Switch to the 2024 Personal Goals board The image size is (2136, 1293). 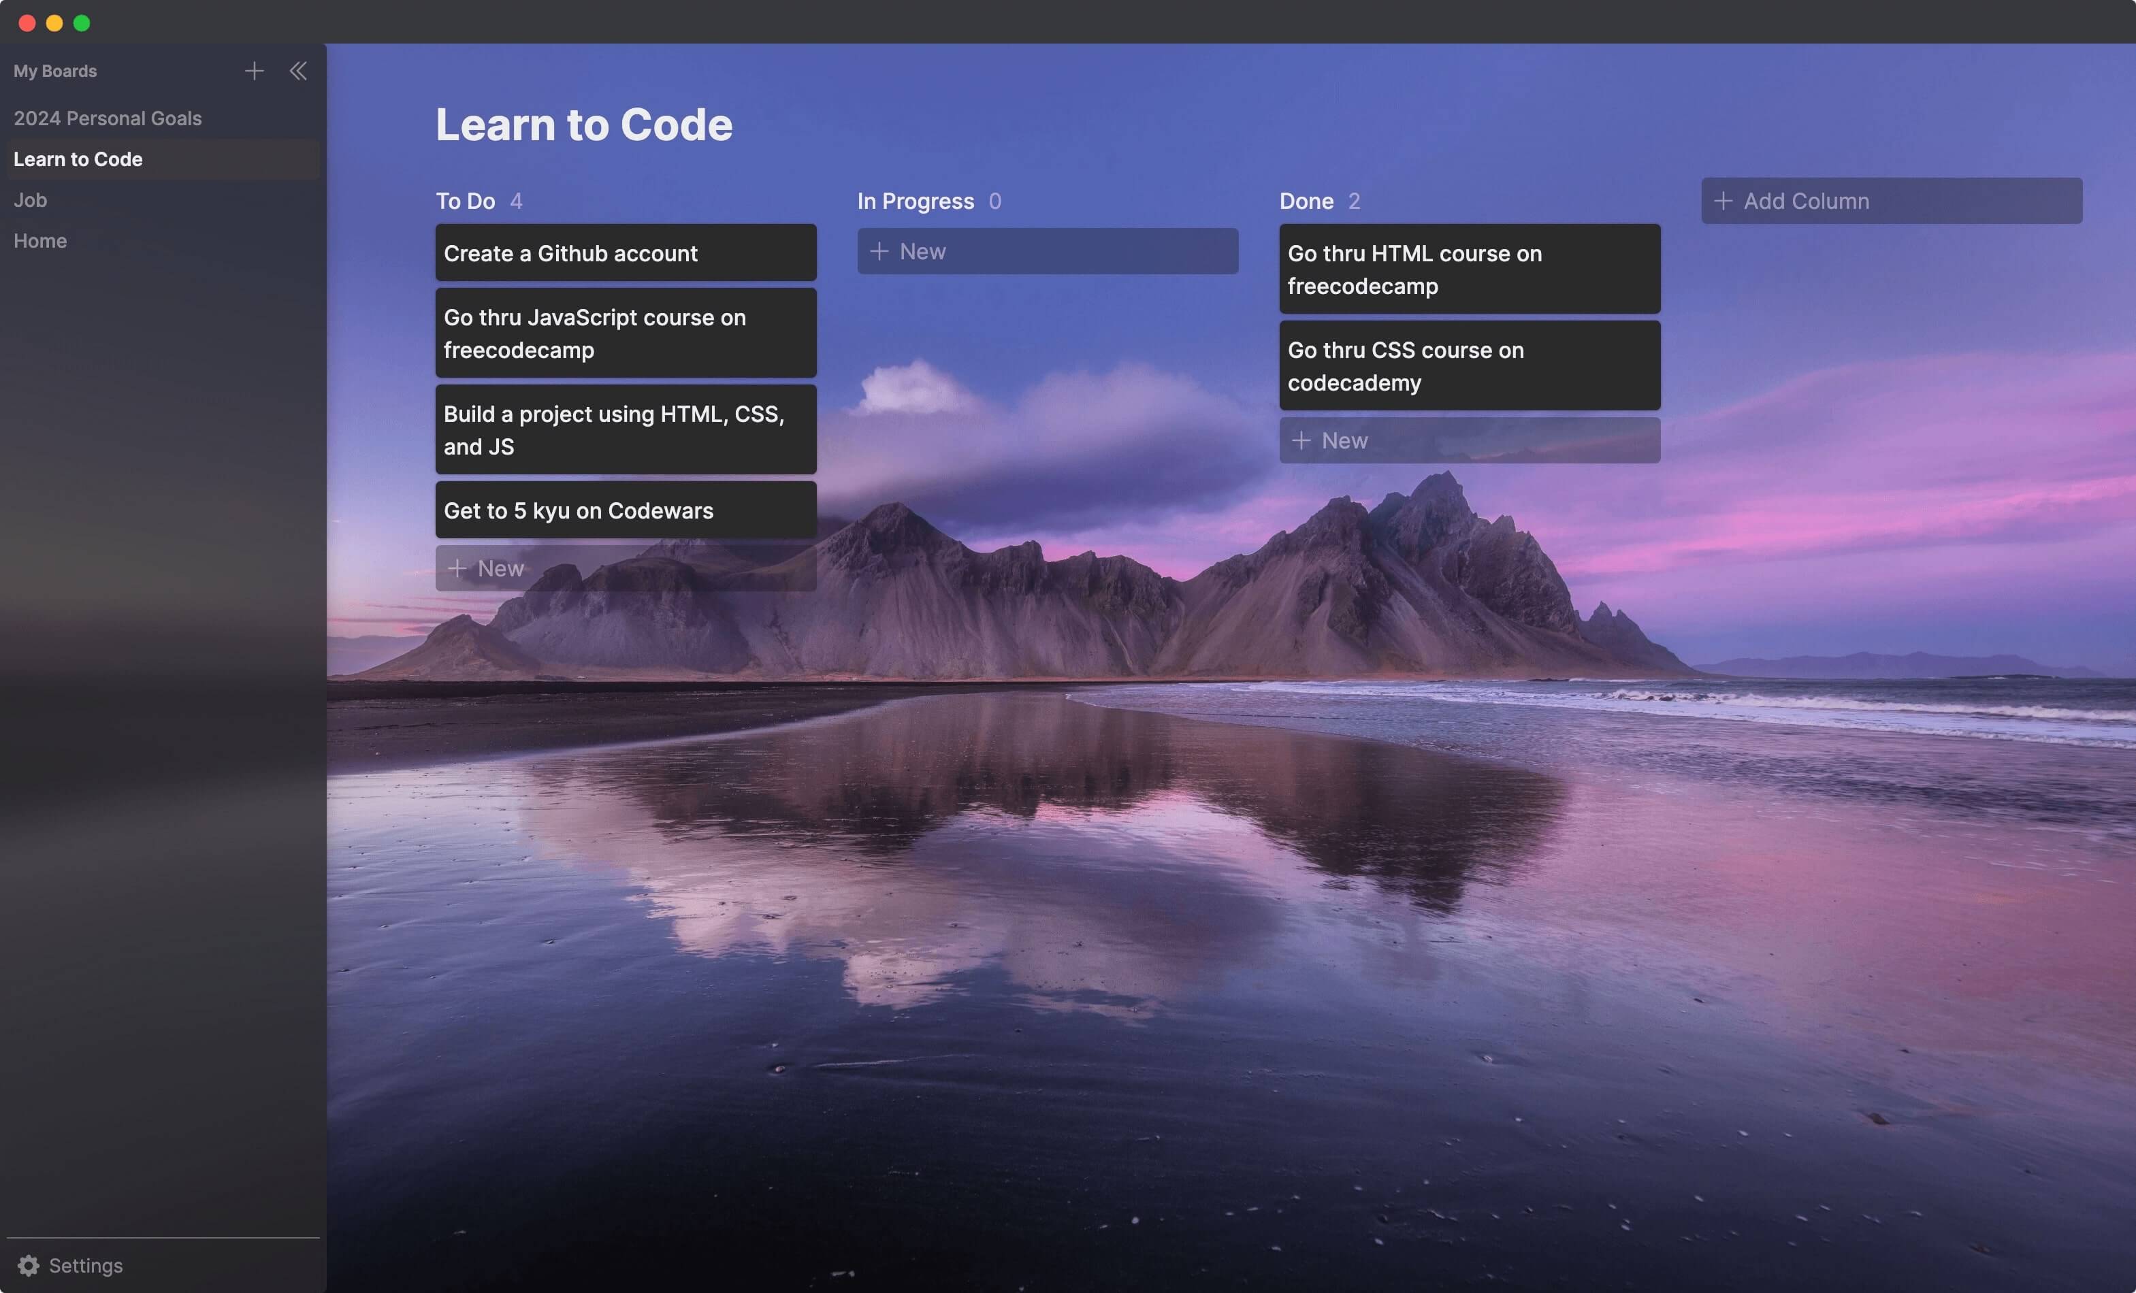pyautogui.click(x=108, y=118)
